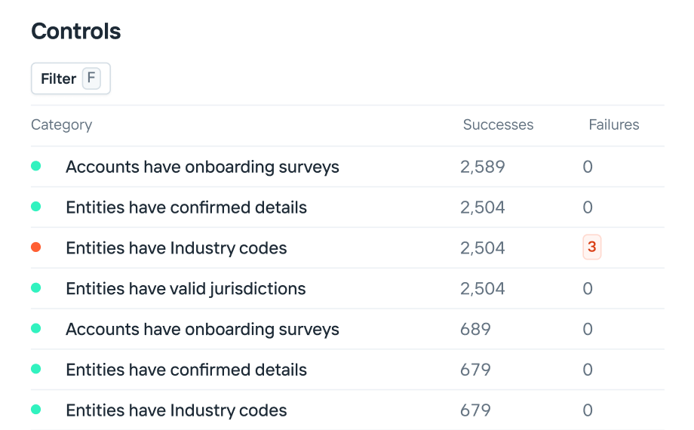Open Entities have Industry codes row with failures
Viewport: 694px width, 430px height.
(177, 248)
